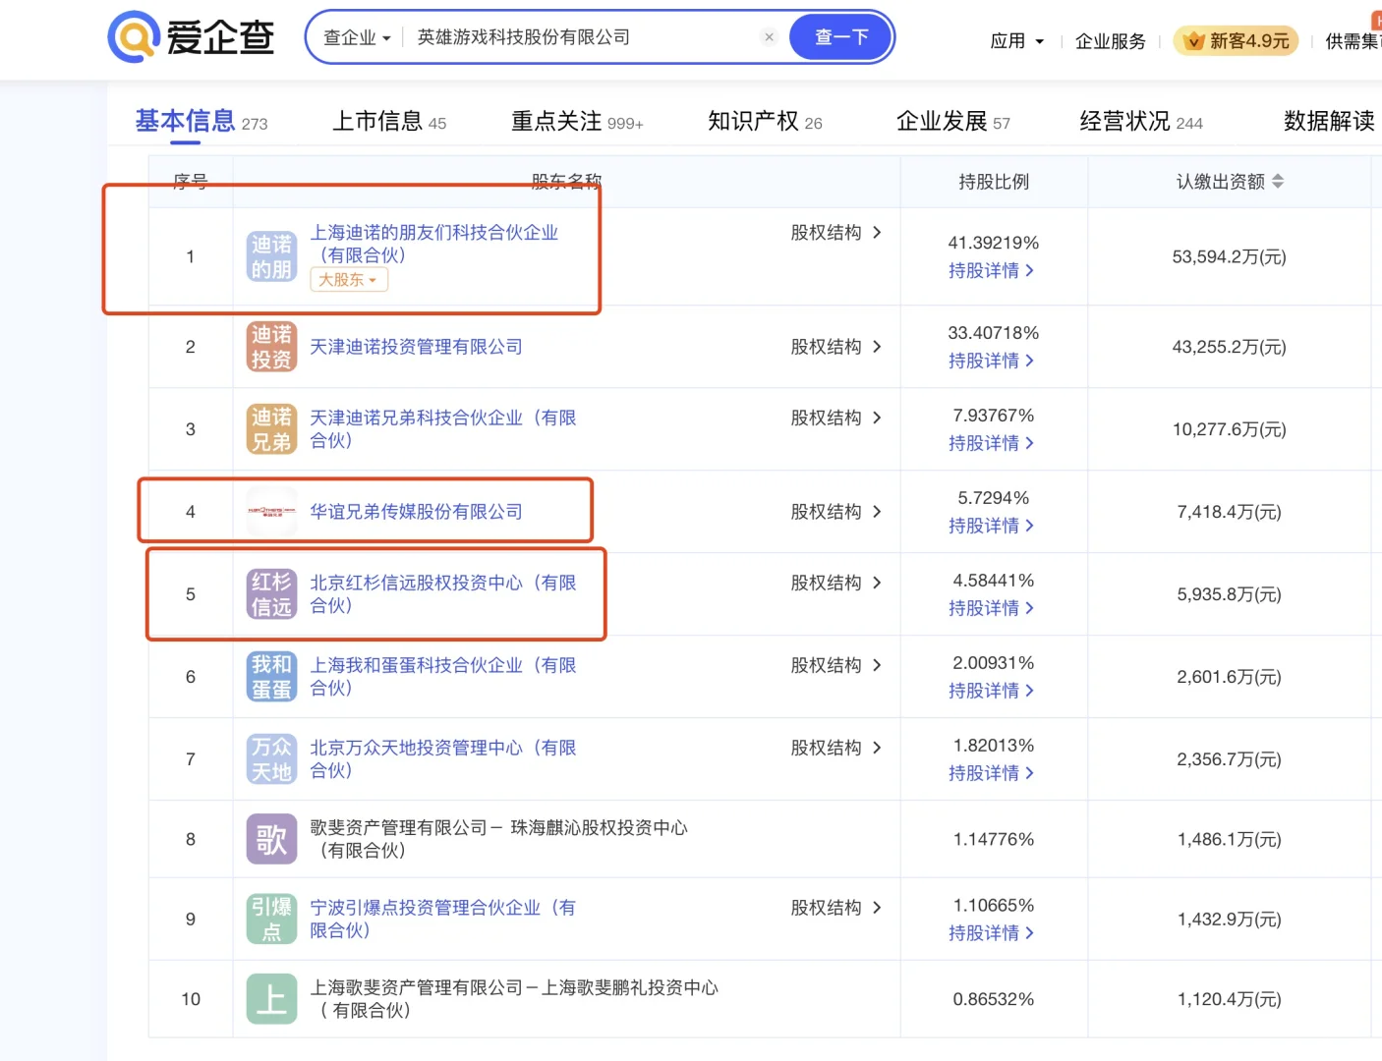Screen dimensions: 1382x1061
Task: View 持股详情 for 4.58441% holding
Action: [992, 608]
